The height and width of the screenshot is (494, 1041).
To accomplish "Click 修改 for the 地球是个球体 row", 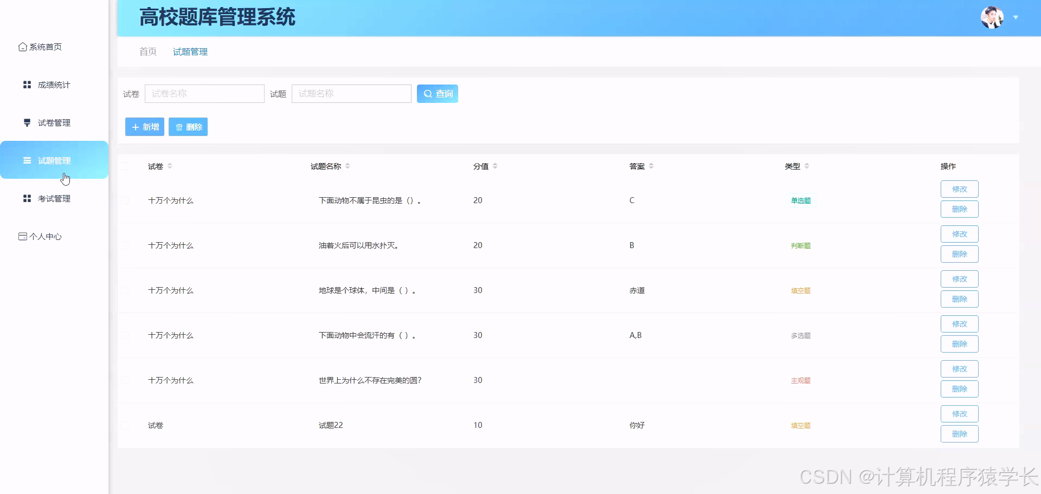I will (960, 279).
